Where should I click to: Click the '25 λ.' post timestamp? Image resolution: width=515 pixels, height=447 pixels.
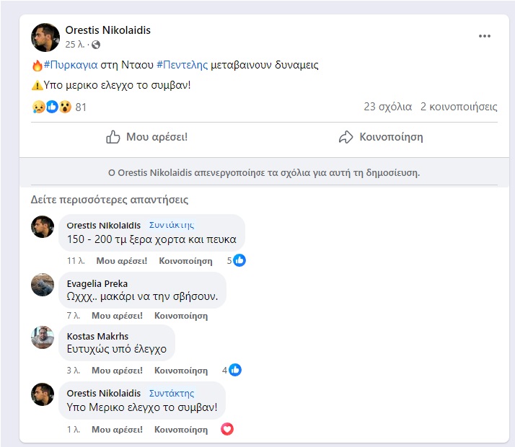click(75, 45)
